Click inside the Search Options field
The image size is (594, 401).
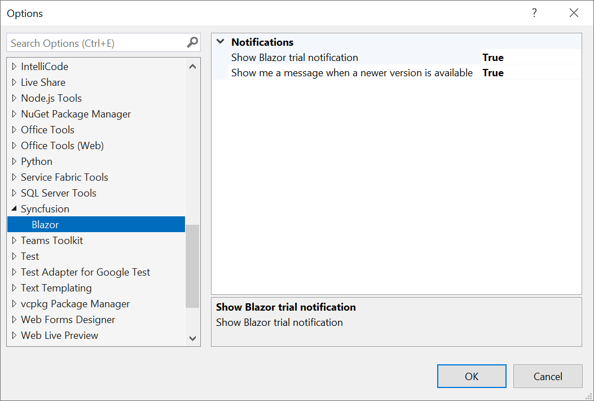pos(85,42)
